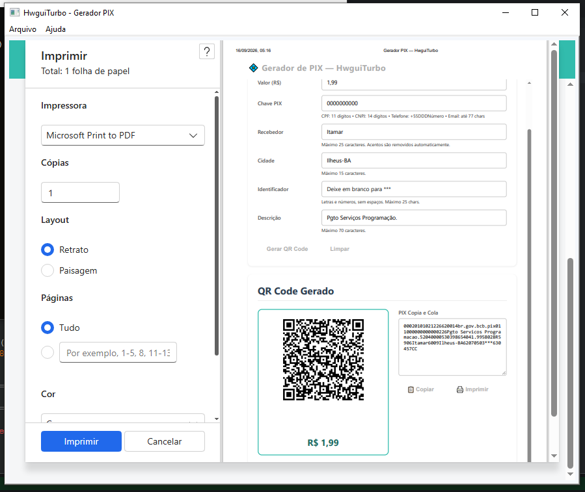The height and width of the screenshot is (492, 585).
Task: Click print settings scroll up arrow
Action: [x=217, y=92]
